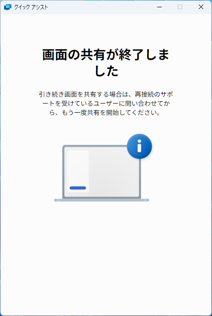Minimize the クイック アシスト window
The width and height of the screenshot is (212, 316).
[x=159, y=7]
